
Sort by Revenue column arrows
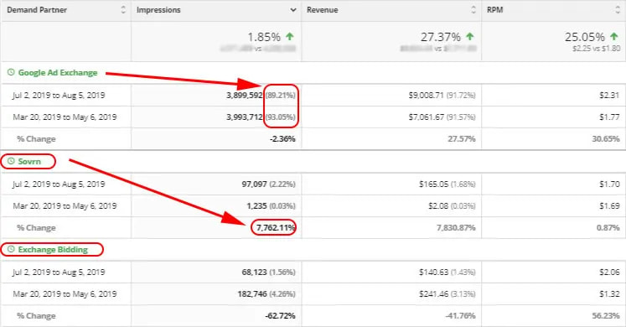tap(473, 10)
